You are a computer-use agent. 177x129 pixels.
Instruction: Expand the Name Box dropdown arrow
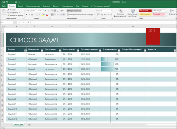tap(12, 22)
